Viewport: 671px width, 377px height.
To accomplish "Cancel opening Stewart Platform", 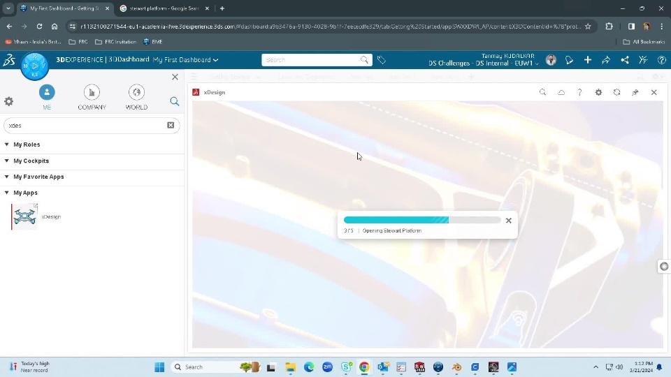I will pyautogui.click(x=508, y=221).
